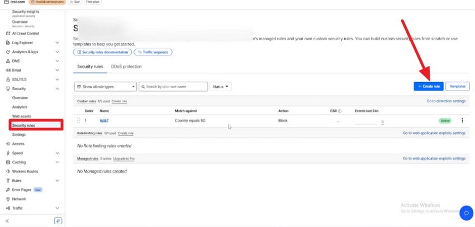Expand the Rules section chevron
475x227 pixels.
[57, 181]
